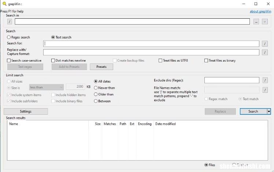Click the Test regex button

coord(25,67)
